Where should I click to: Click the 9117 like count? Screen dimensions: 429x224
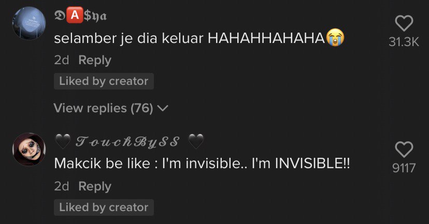pos(404,168)
